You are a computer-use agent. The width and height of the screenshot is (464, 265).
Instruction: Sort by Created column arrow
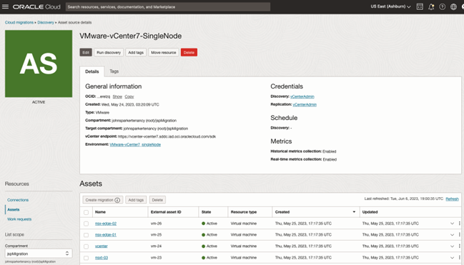tap(354, 211)
